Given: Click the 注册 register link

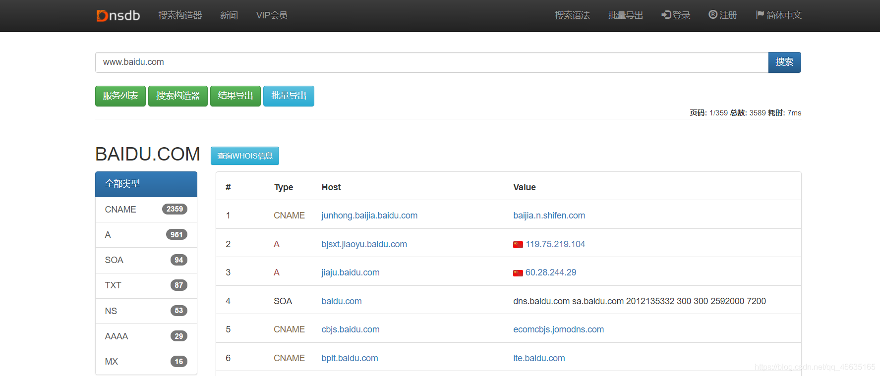Looking at the screenshot, I should pos(723,15).
